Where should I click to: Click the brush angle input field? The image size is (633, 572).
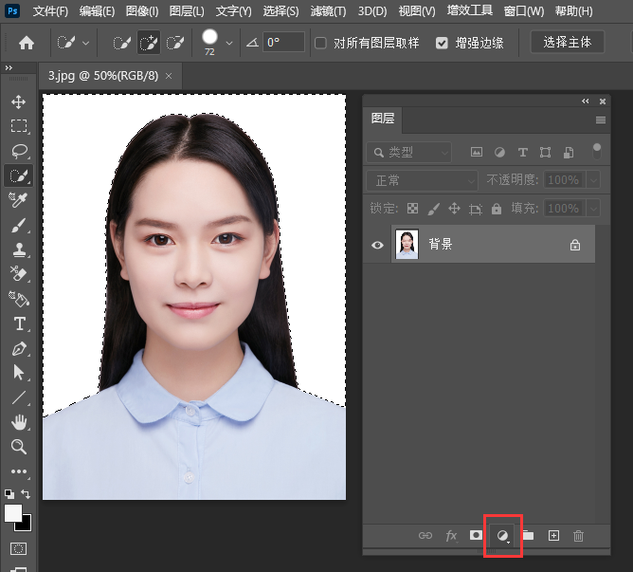click(283, 43)
